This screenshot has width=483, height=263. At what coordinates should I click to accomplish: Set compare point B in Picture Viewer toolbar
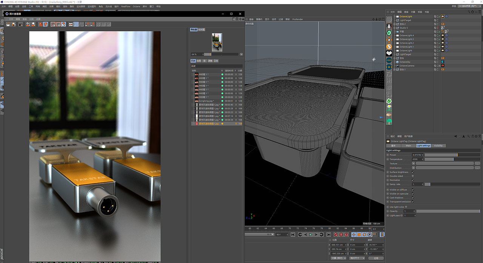[x=93, y=24]
